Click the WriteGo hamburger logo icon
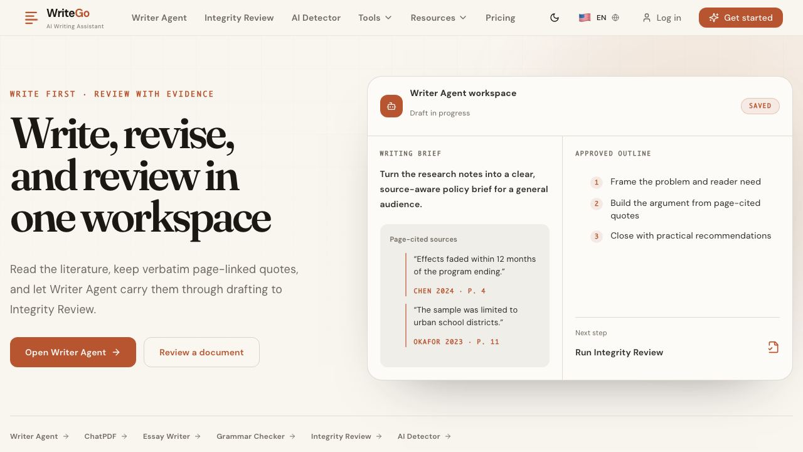The height and width of the screenshot is (452, 803). click(x=31, y=18)
